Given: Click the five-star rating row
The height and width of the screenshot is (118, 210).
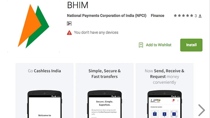Looking at the screenshot, I should (183, 16).
